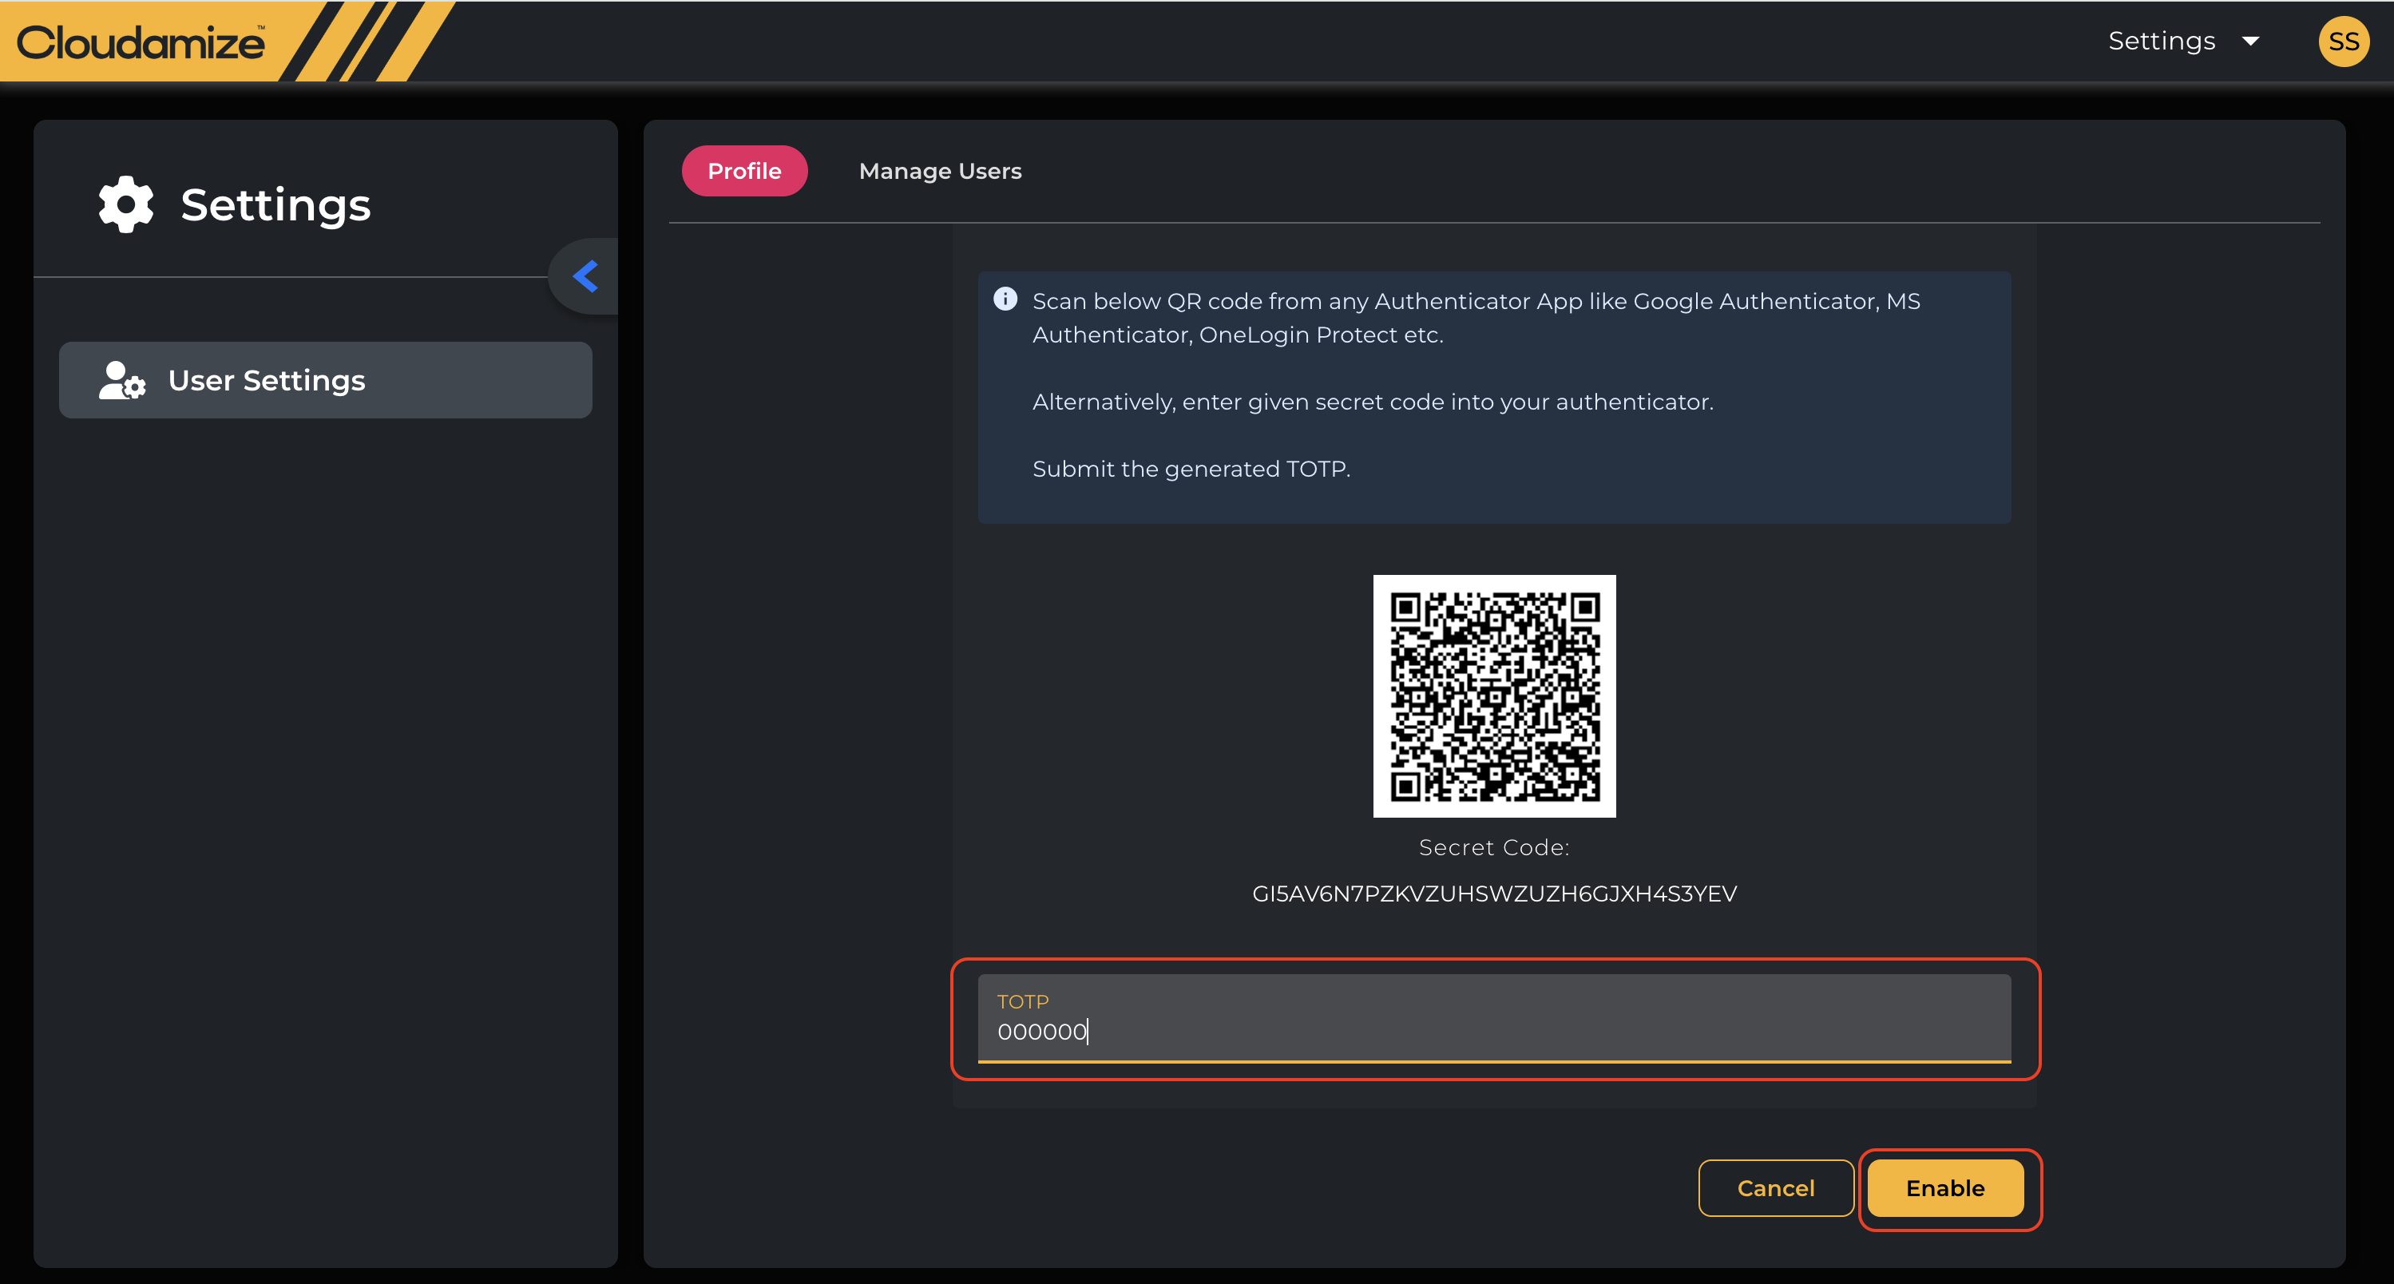Expand the caret arrow beside Settings
The width and height of the screenshot is (2394, 1284).
coord(2250,41)
